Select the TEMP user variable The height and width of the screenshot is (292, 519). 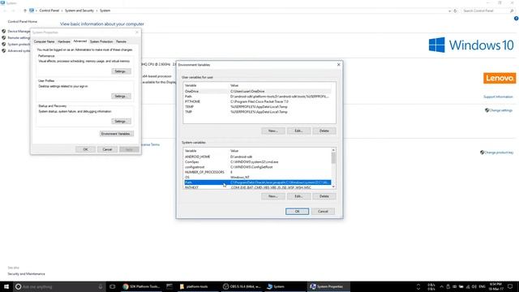click(x=258, y=106)
